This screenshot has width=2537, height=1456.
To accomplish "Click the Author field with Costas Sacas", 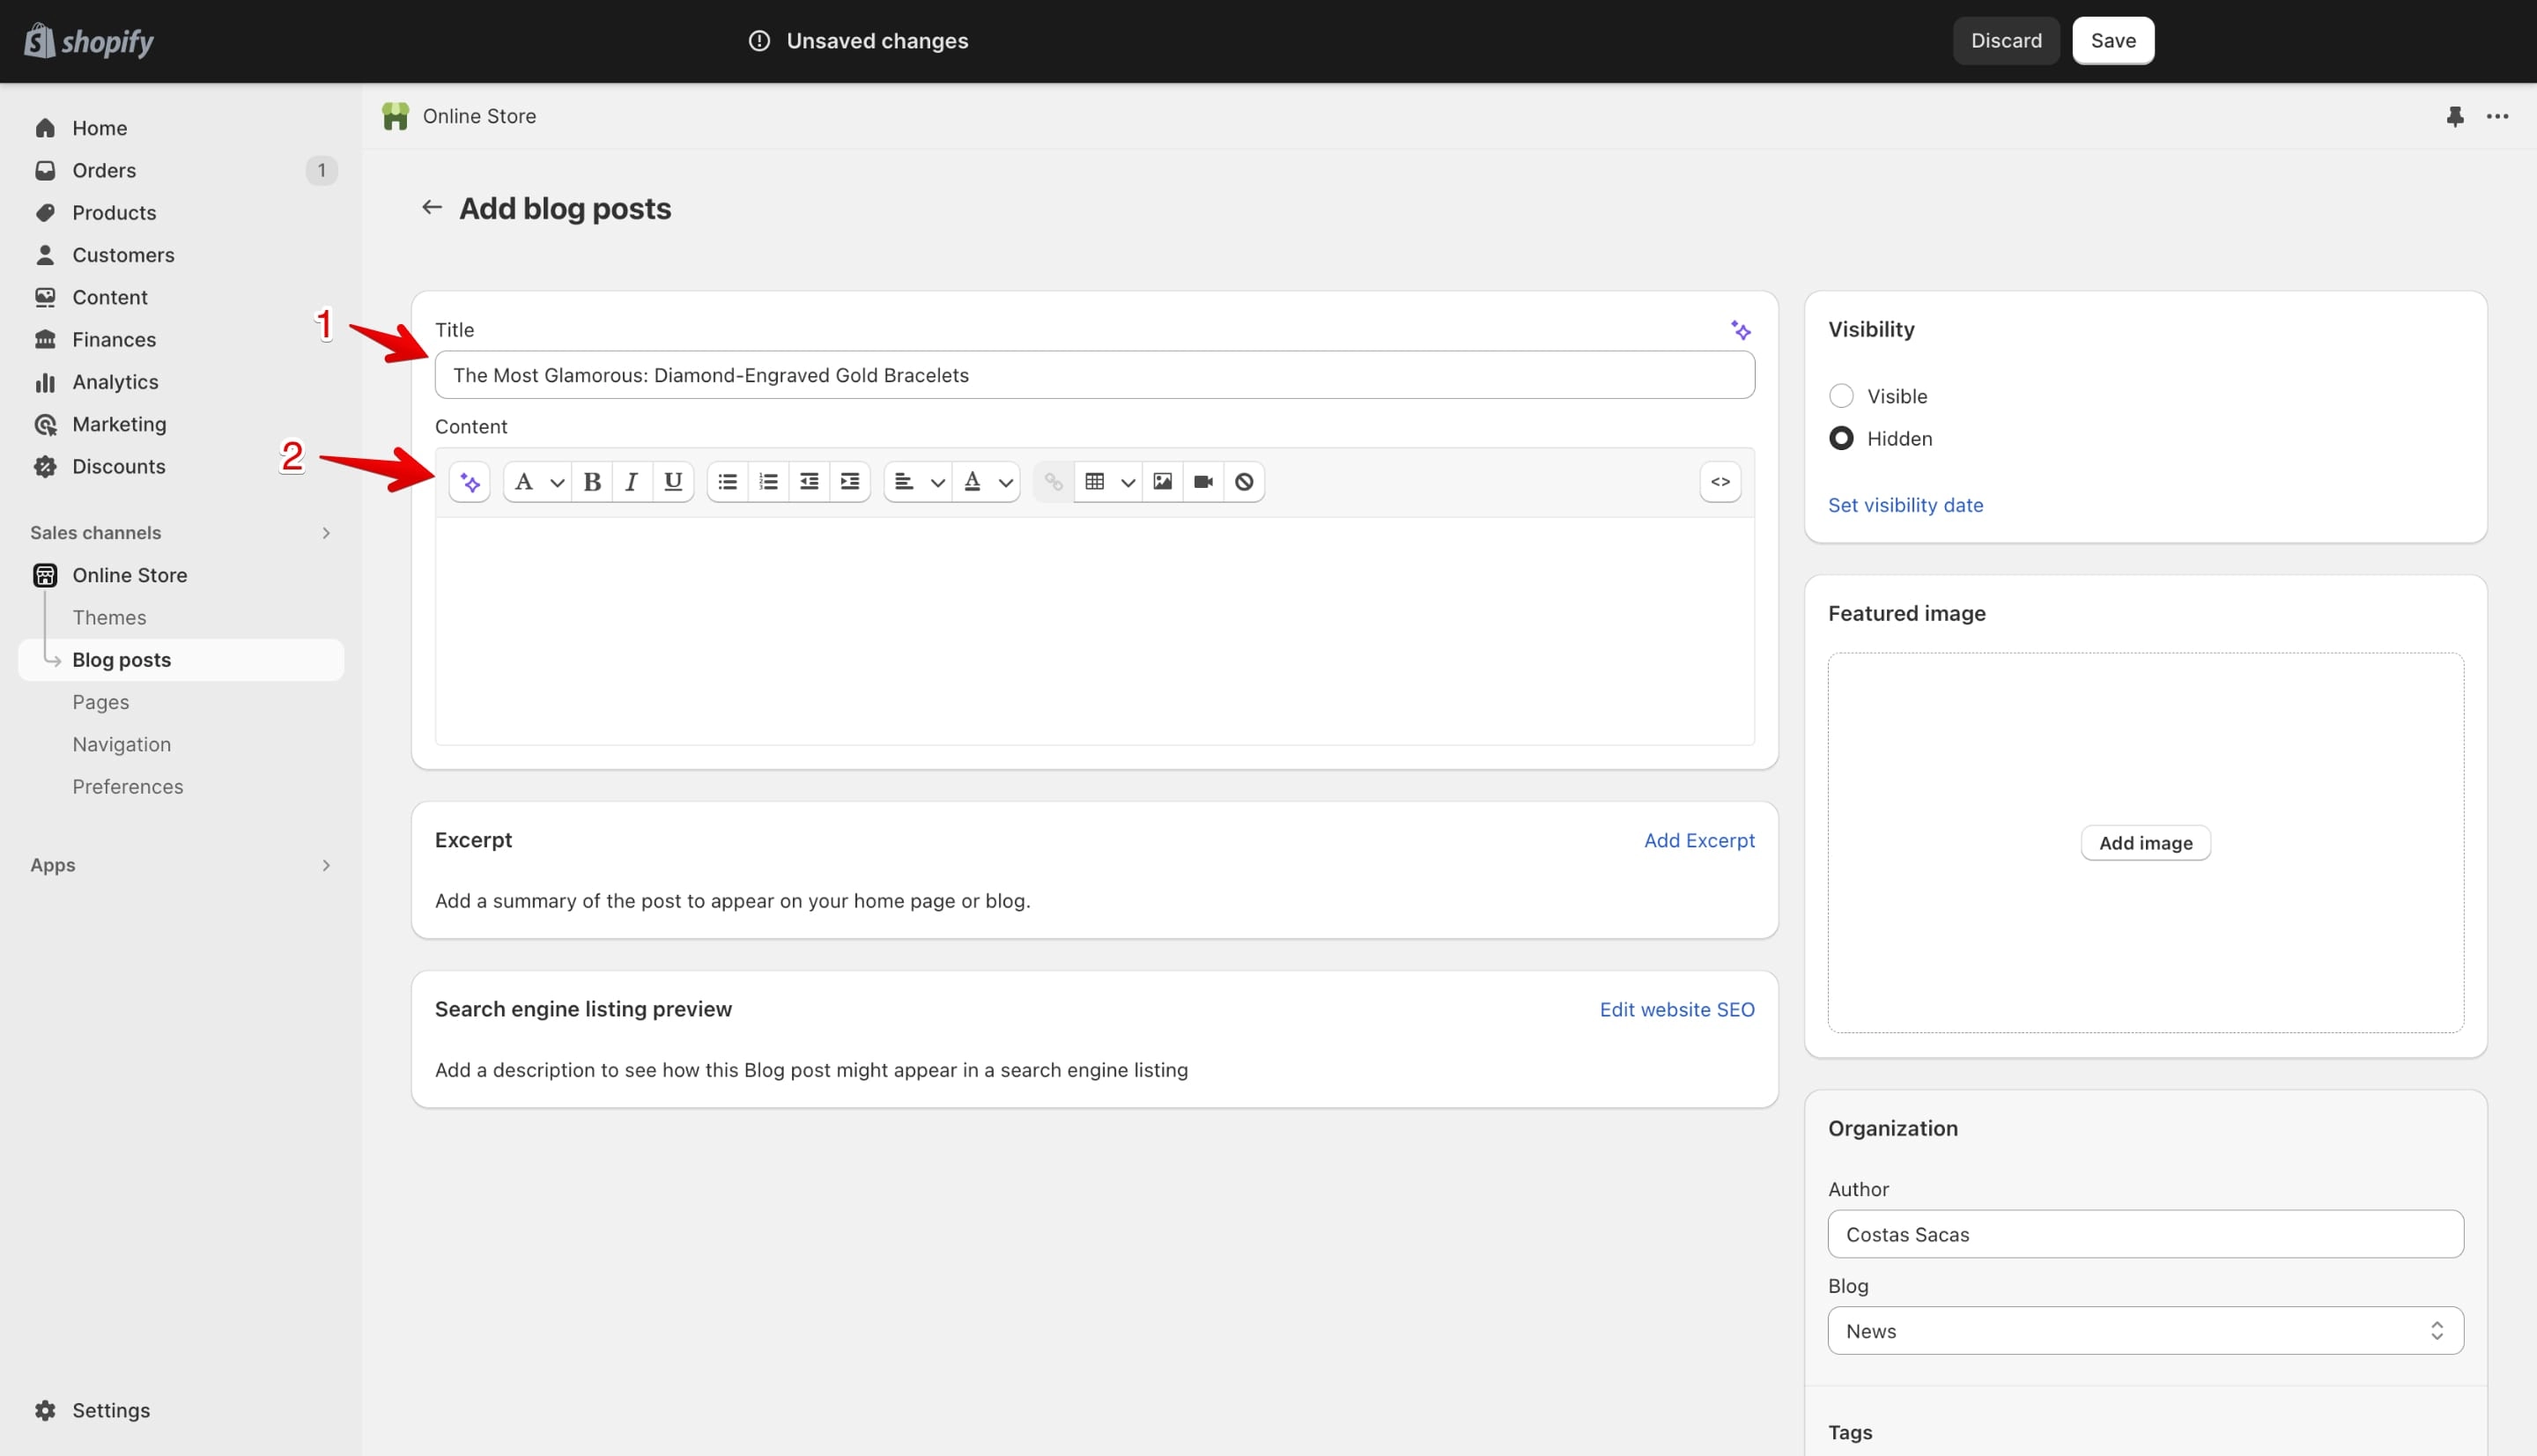I will [2145, 1234].
